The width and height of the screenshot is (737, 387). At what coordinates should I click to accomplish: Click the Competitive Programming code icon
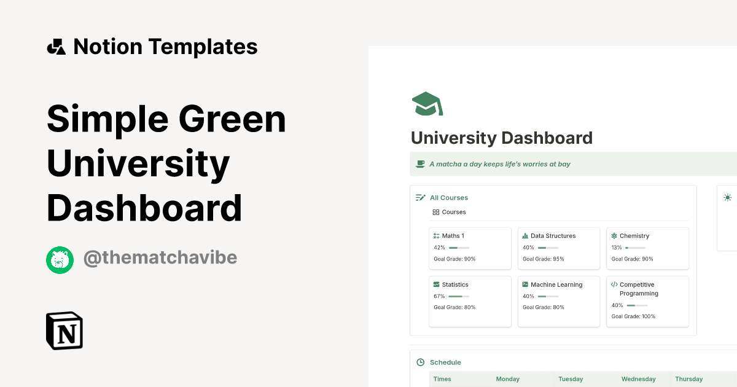click(x=614, y=284)
